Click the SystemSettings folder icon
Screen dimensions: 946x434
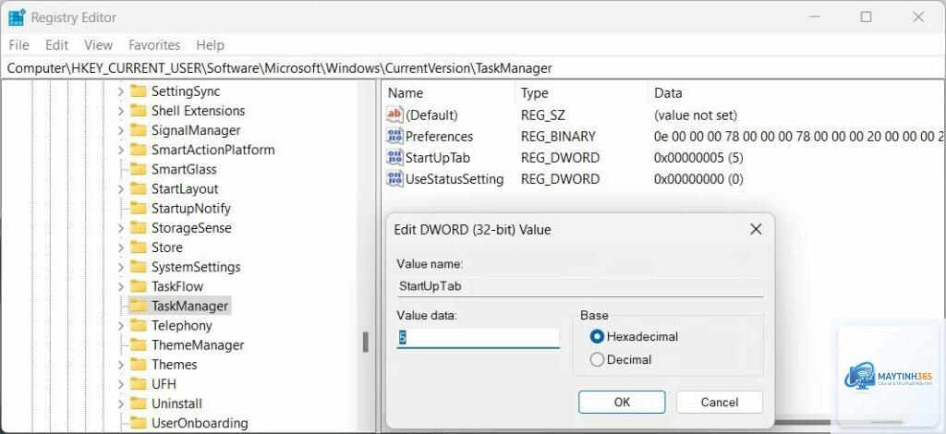click(x=139, y=267)
